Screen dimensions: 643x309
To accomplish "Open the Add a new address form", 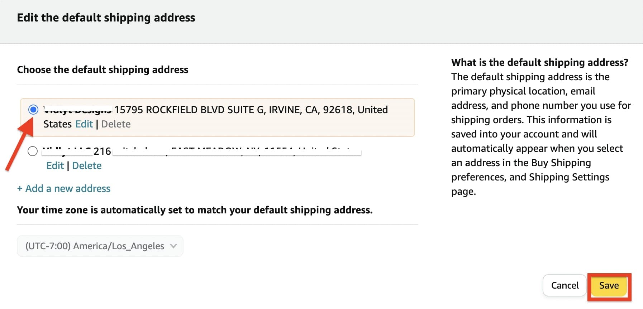I will click(63, 188).
